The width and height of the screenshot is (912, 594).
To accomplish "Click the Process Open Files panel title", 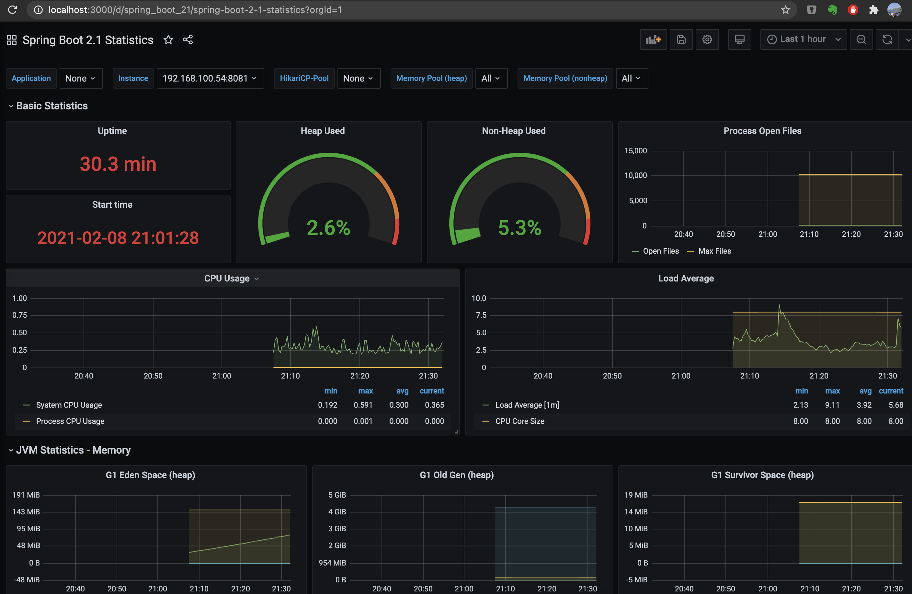I will pyautogui.click(x=762, y=131).
